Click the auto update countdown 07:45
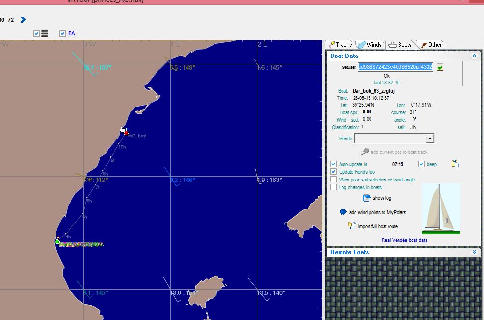This screenshot has height=320, width=484. [398, 164]
